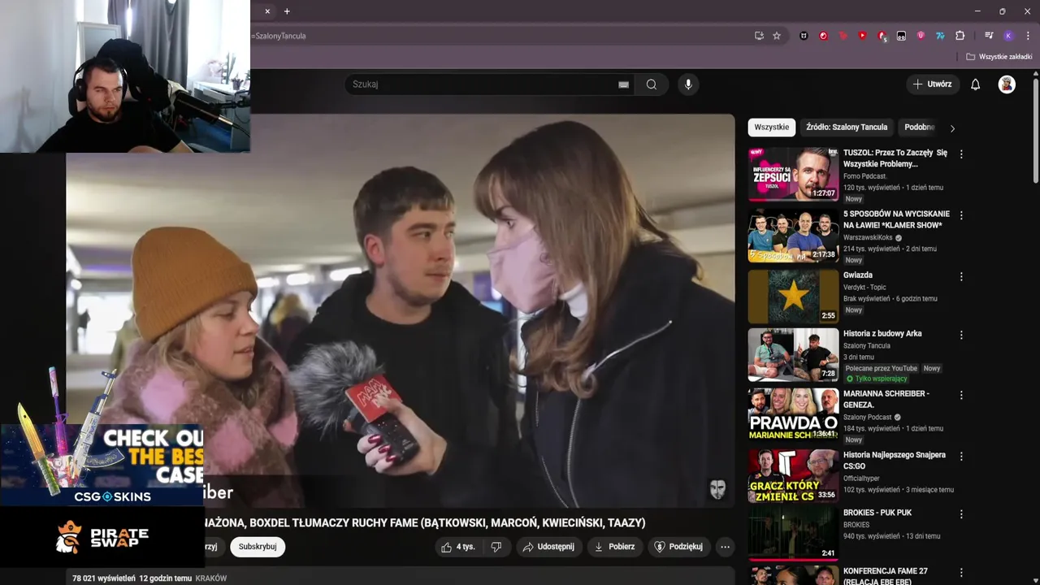
Task: Open the Chrome profile K avatar
Action: [1008, 36]
